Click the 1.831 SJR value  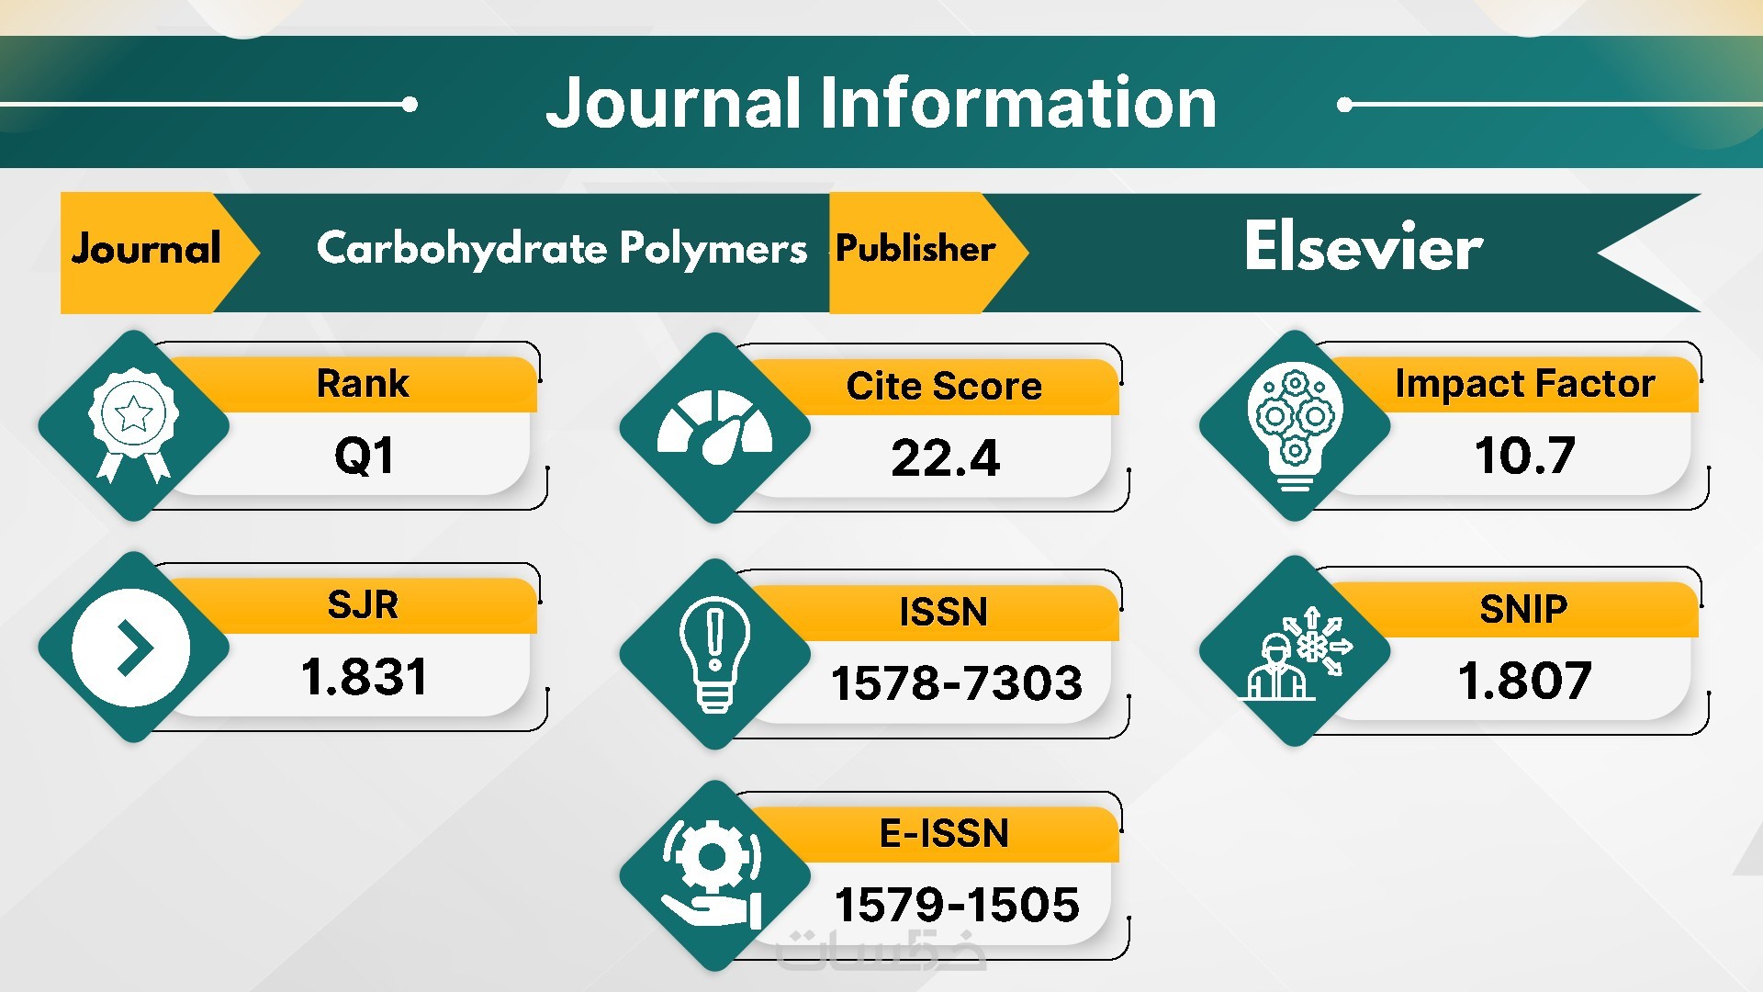[365, 677]
